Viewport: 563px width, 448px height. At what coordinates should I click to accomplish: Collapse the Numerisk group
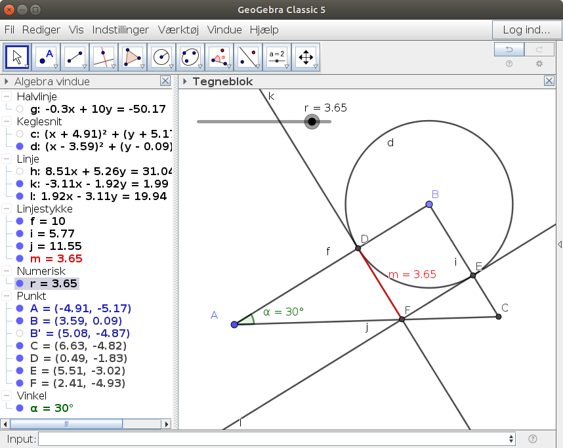(7, 271)
